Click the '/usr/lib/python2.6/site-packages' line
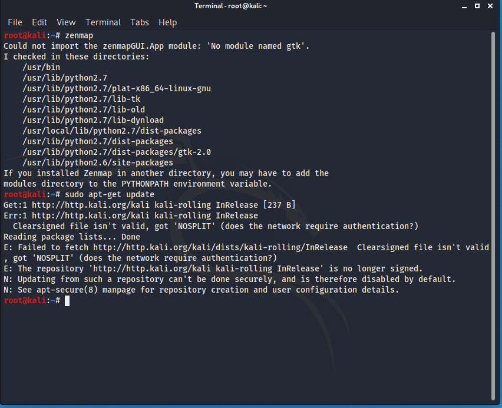This screenshot has height=408, width=502. tap(98, 162)
